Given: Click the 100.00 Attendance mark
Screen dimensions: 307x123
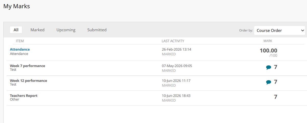Looking at the screenshot, I should click(268, 50).
